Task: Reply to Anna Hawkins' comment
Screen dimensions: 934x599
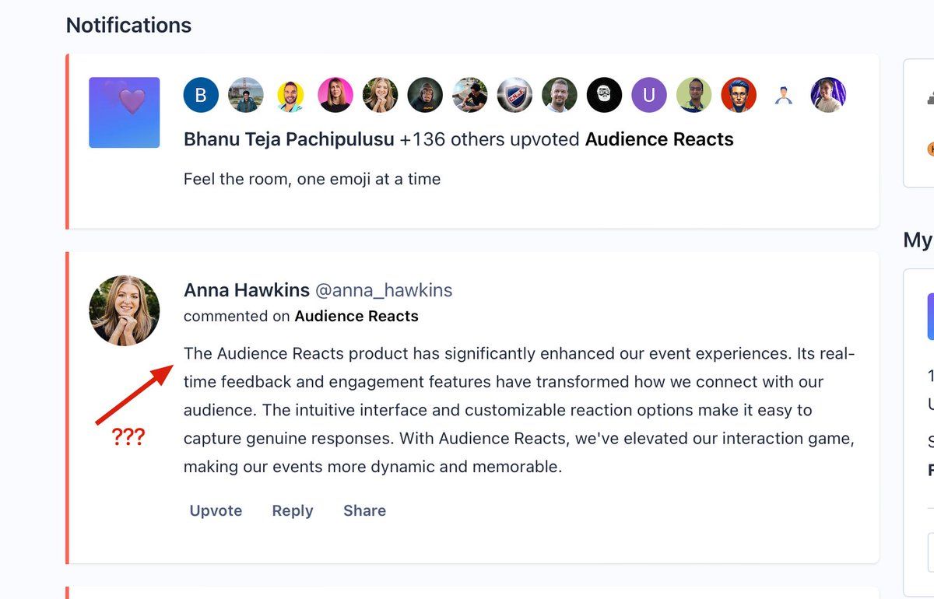Action: [x=293, y=510]
